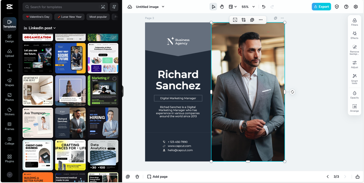
Task: Click the Business Agency logo on canvas
Action: (178, 41)
